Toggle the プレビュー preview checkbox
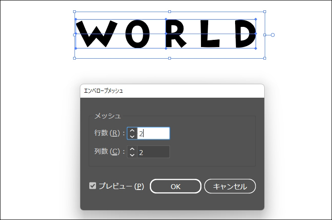 pos(93,185)
